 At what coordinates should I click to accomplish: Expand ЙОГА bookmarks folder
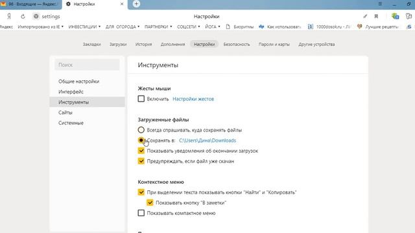[x=213, y=27]
